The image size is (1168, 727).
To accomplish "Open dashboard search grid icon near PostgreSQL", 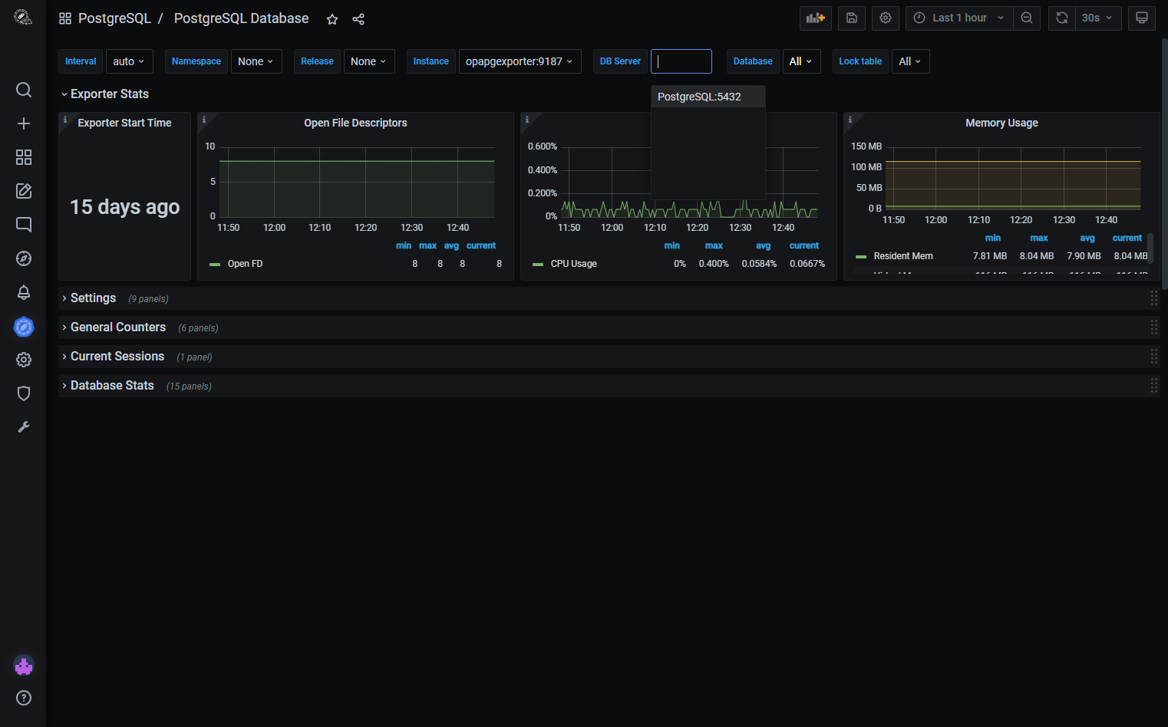I will coord(65,18).
